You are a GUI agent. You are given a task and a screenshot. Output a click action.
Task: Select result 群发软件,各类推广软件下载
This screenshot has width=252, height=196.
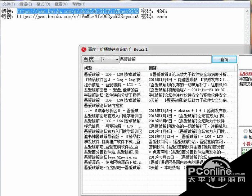(x=115, y=142)
